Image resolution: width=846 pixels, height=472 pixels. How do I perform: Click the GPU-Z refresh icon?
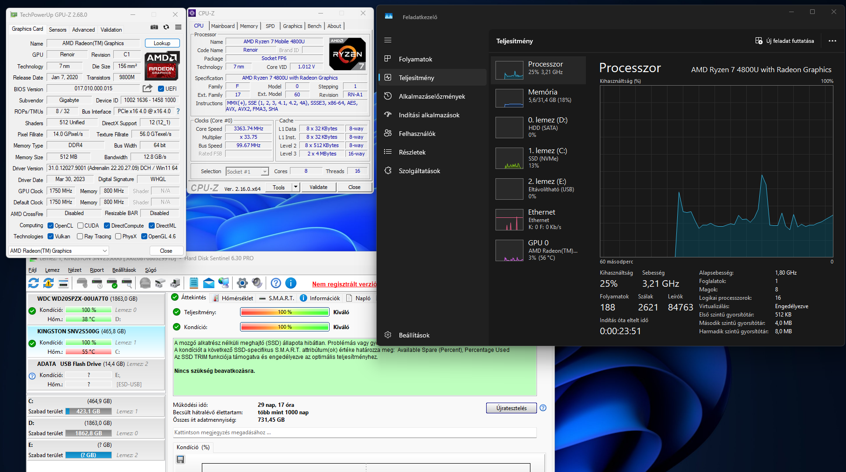tap(166, 27)
